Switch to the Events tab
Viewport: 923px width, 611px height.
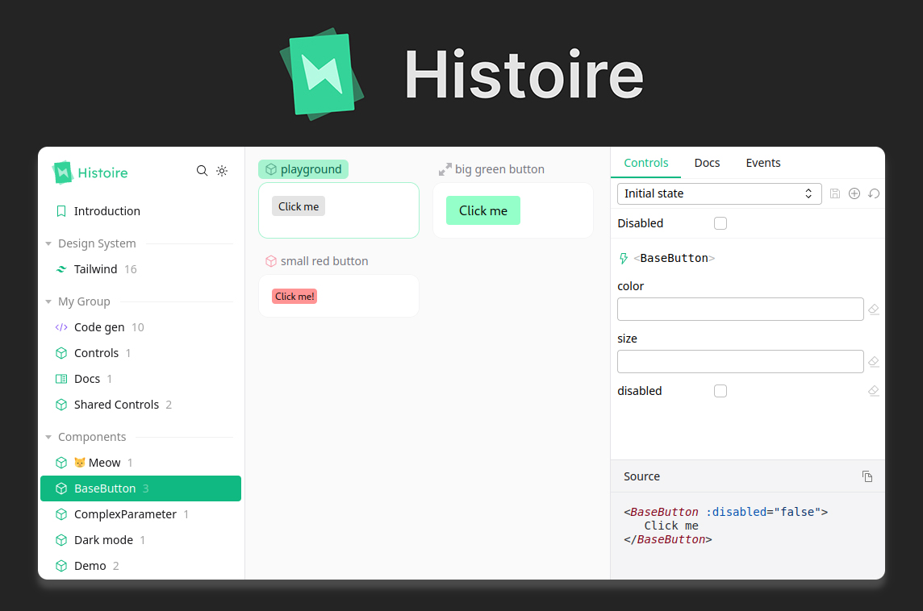point(763,163)
